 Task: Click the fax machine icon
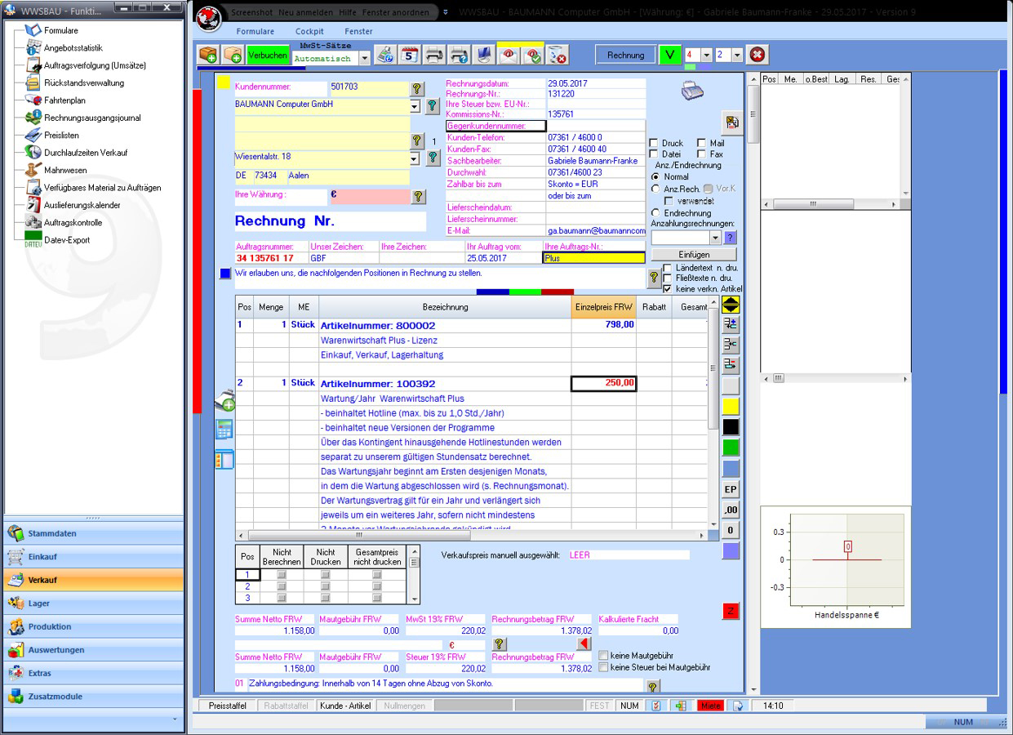pyautogui.click(x=692, y=91)
